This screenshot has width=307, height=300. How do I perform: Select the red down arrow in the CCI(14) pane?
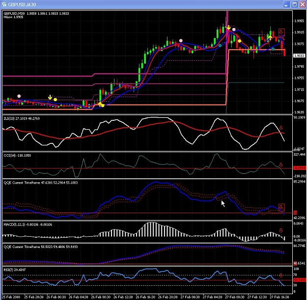281,165
